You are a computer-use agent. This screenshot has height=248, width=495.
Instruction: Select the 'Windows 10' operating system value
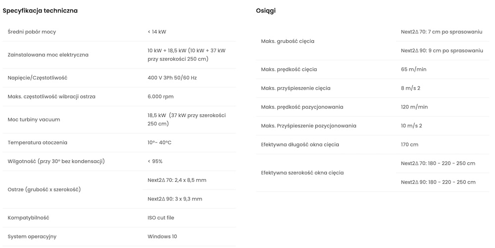tap(162, 237)
